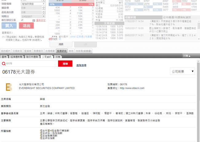Increase 最低賣出價 with its up arrow
200x142 pixels.
coord(43,11)
